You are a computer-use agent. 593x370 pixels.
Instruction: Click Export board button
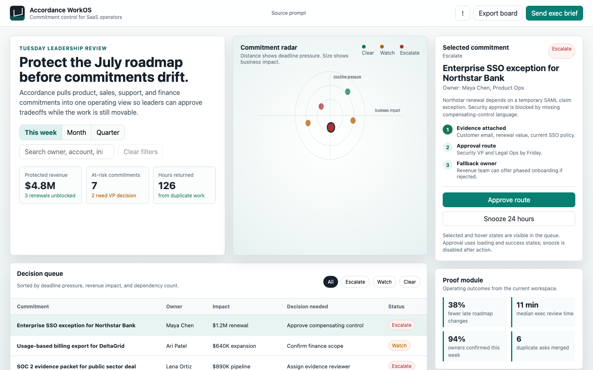tap(498, 13)
